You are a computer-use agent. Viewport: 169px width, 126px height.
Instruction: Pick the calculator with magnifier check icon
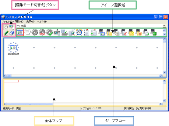[72, 32]
